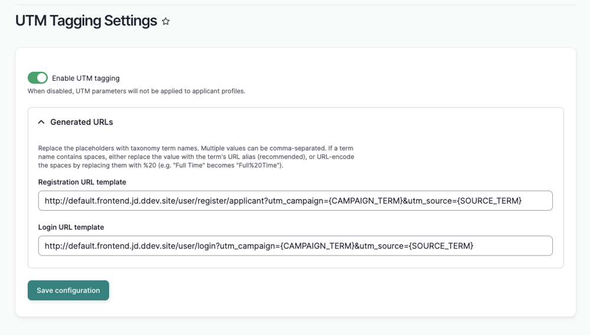Viewport: 590px width, 335px height.
Task: Click the 'Enable UTM tagging' label
Action: [86, 78]
